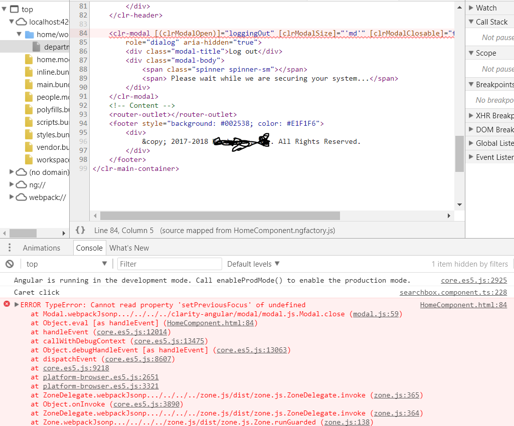Open the drawer three-dot menu
The image size is (514, 426).
pyautogui.click(x=10, y=248)
